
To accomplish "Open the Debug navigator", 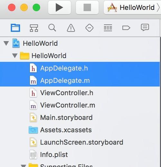I will [x=108, y=28].
